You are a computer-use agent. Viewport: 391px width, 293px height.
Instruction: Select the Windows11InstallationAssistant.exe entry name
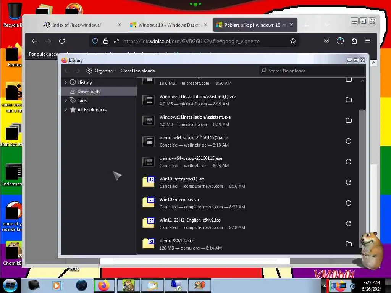[x=195, y=117]
